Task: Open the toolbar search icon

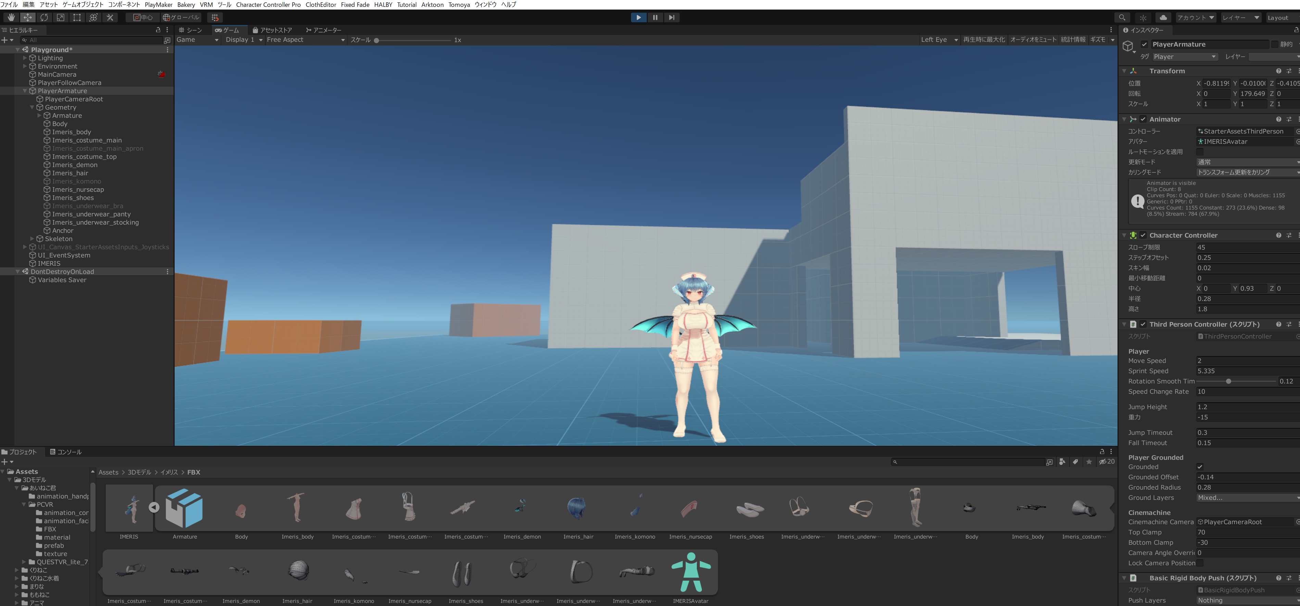Action: [1122, 17]
